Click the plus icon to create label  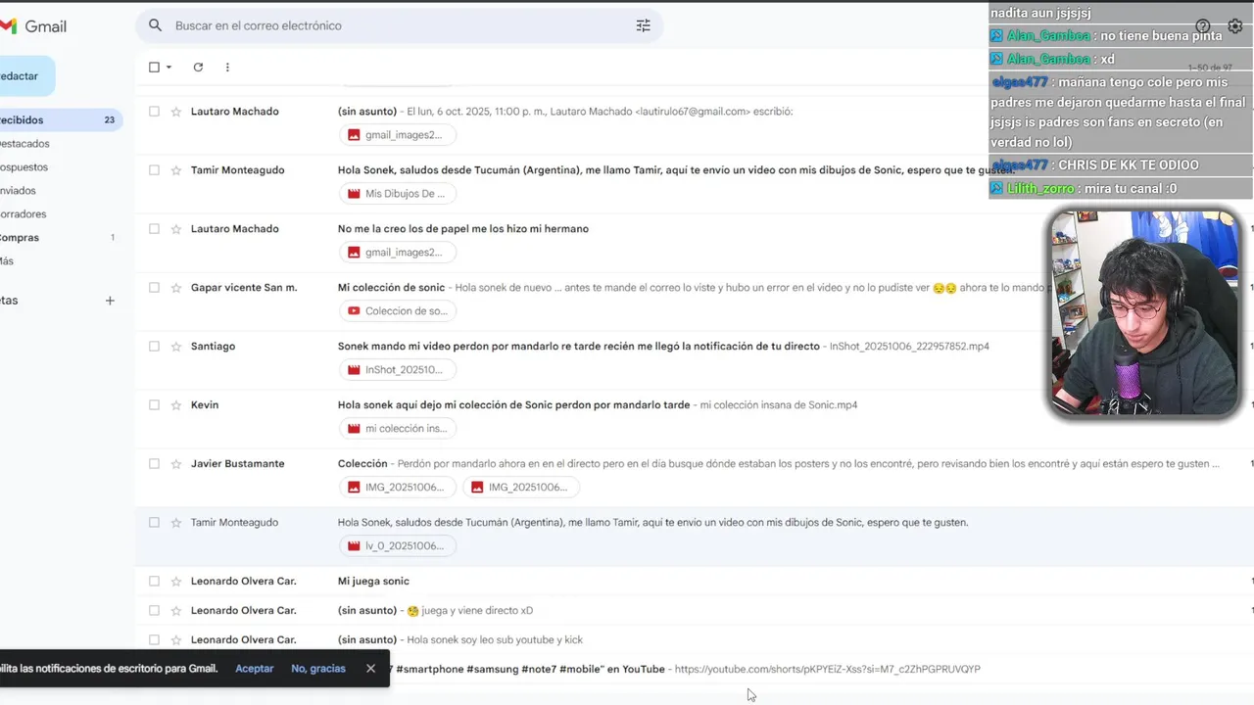(x=110, y=301)
